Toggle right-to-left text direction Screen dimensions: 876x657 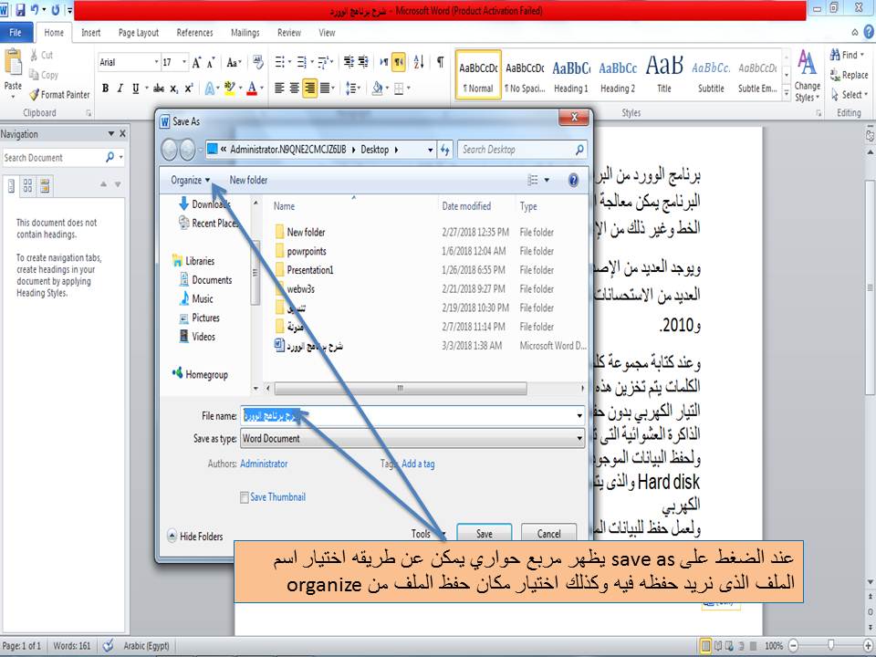pos(399,63)
